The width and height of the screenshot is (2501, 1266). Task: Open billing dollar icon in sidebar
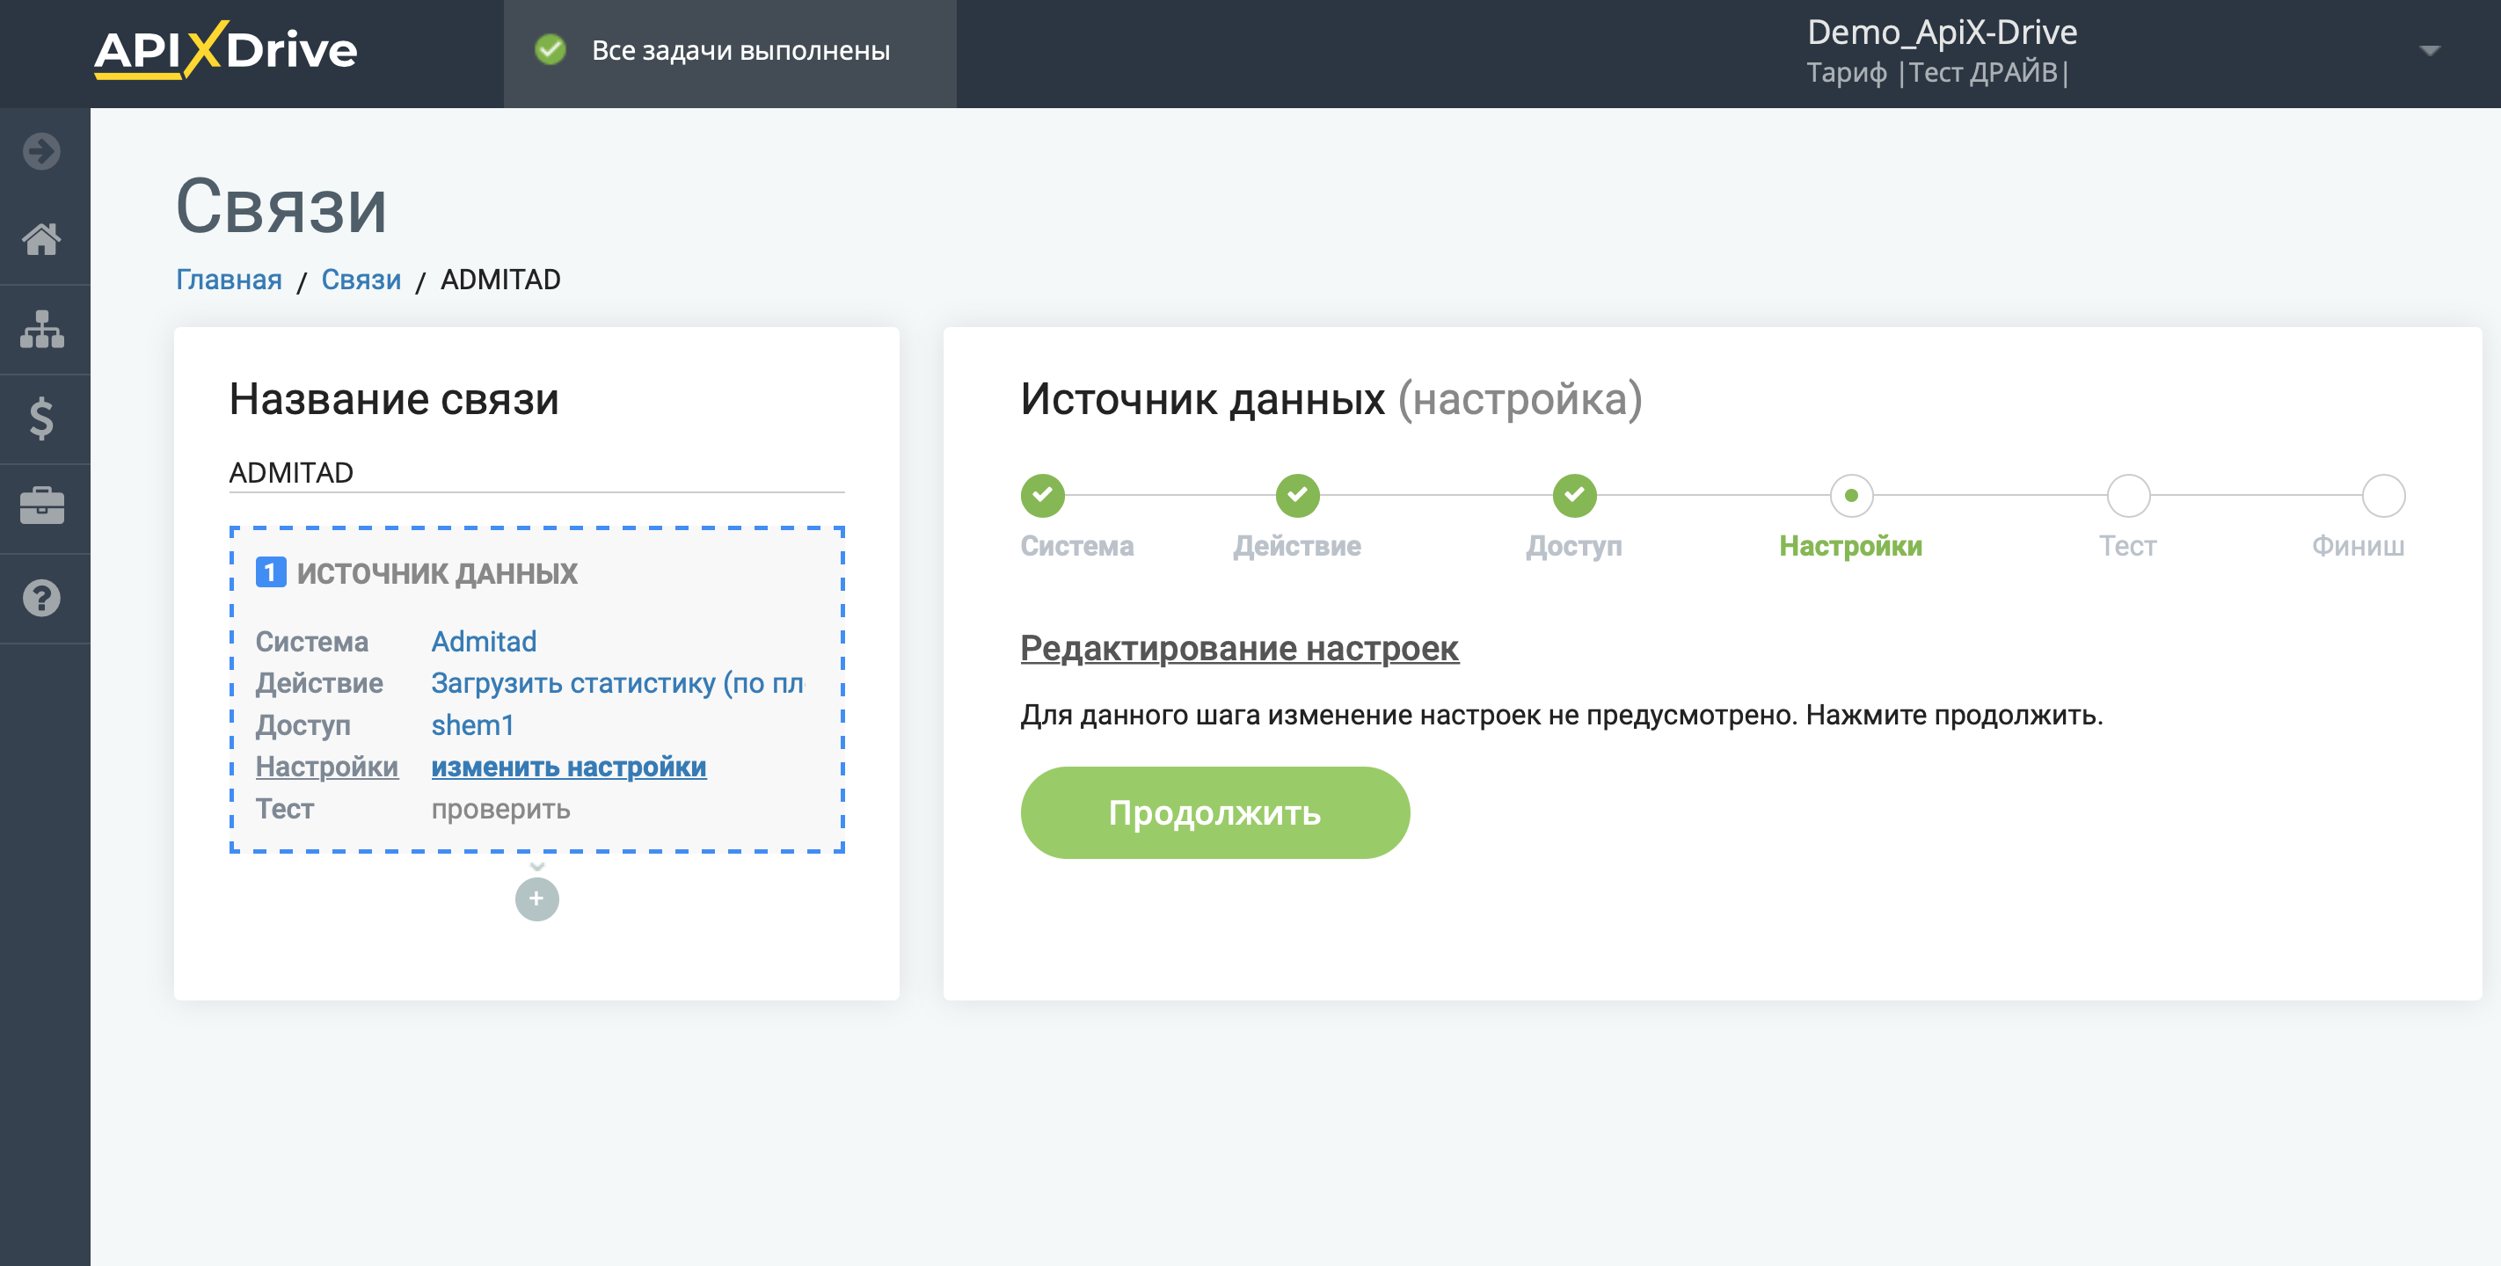pyautogui.click(x=41, y=418)
